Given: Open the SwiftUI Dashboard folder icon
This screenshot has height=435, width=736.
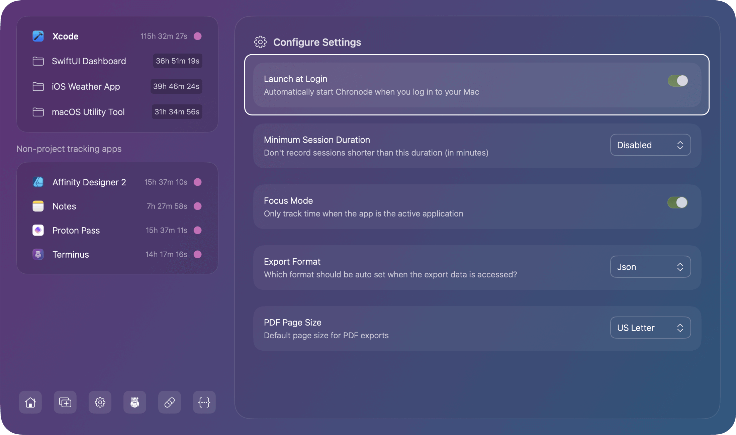Looking at the screenshot, I should click(x=38, y=61).
